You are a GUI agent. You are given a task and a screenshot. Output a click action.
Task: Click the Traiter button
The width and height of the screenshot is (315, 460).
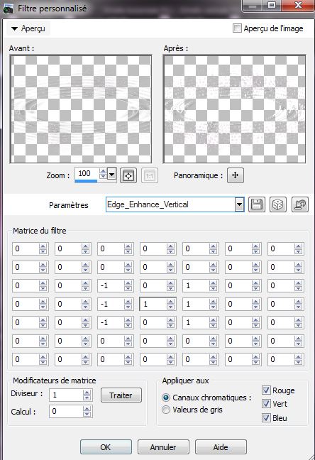(x=121, y=395)
